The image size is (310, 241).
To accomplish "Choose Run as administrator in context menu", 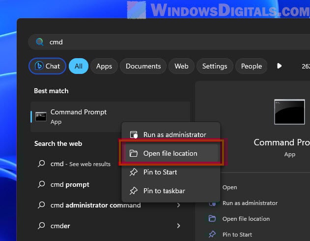I will (x=171, y=135).
